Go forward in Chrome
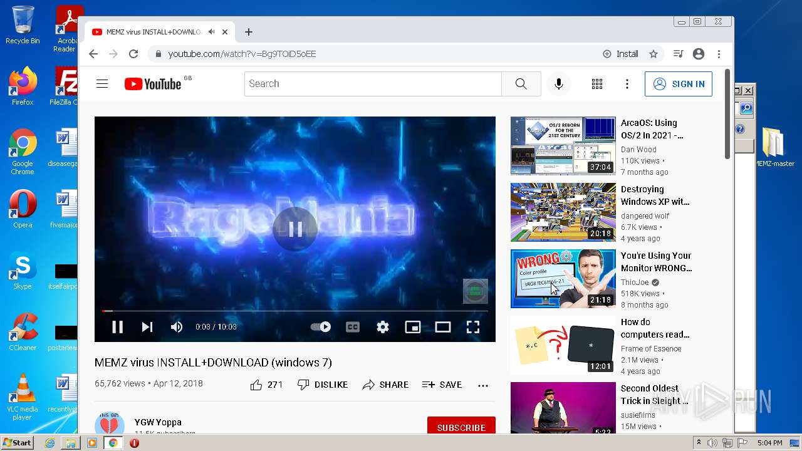Image resolution: width=802 pixels, height=451 pixels. pos(113,54)
